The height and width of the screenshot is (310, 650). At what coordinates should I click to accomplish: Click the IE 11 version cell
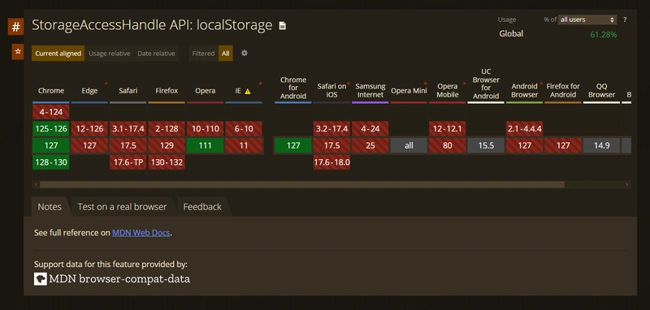(244, 146)
